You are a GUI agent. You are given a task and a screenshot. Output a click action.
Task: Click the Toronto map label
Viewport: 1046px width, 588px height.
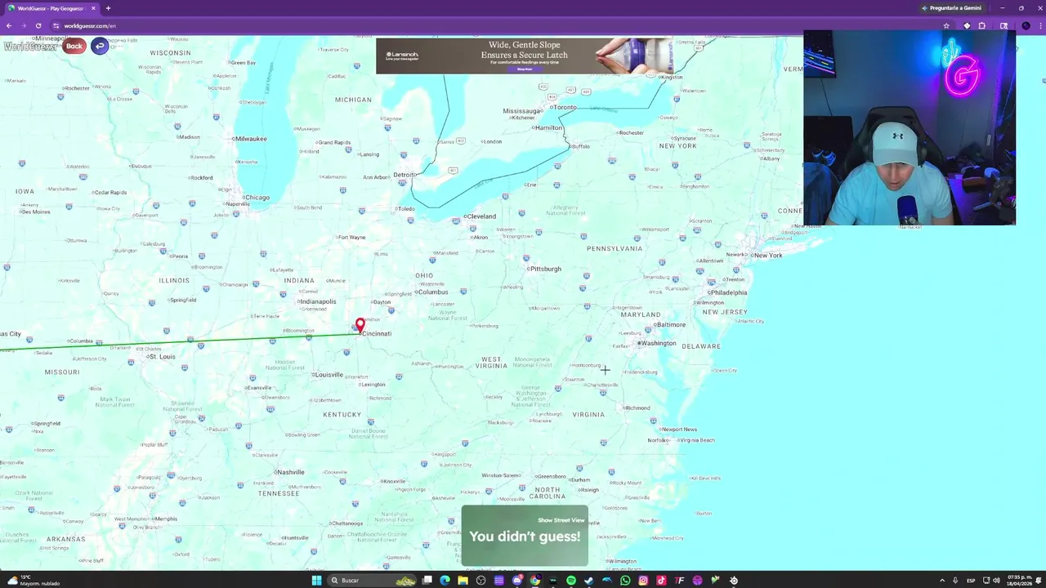coord(564,107)
